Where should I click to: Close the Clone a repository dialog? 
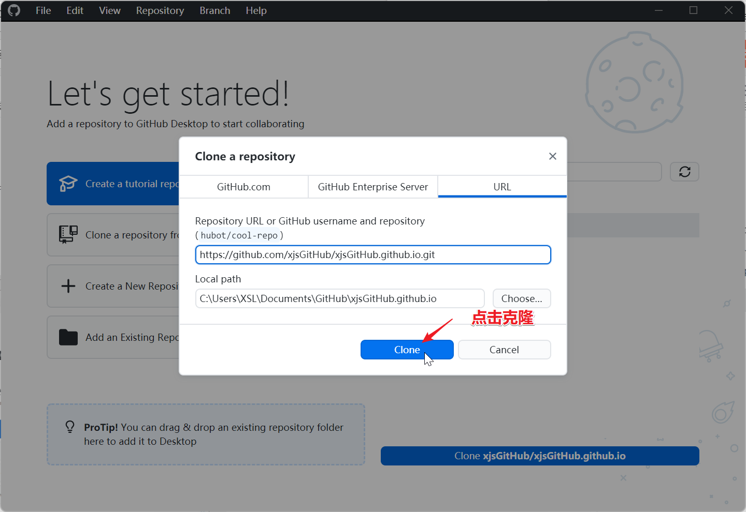coord(553,156)
